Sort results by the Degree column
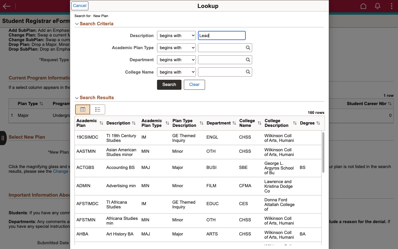398x249 pixels. (318, 123)
